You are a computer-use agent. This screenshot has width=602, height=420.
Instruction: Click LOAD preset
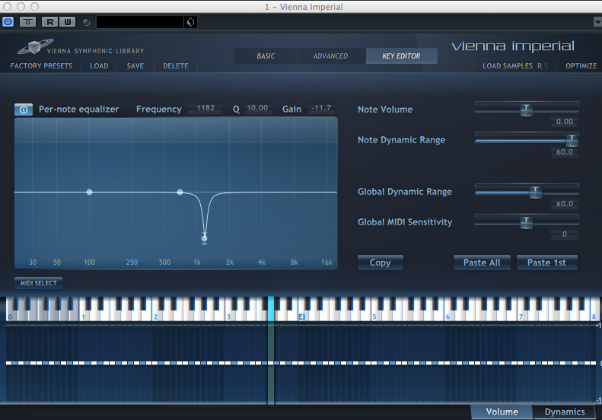[99, 66]
